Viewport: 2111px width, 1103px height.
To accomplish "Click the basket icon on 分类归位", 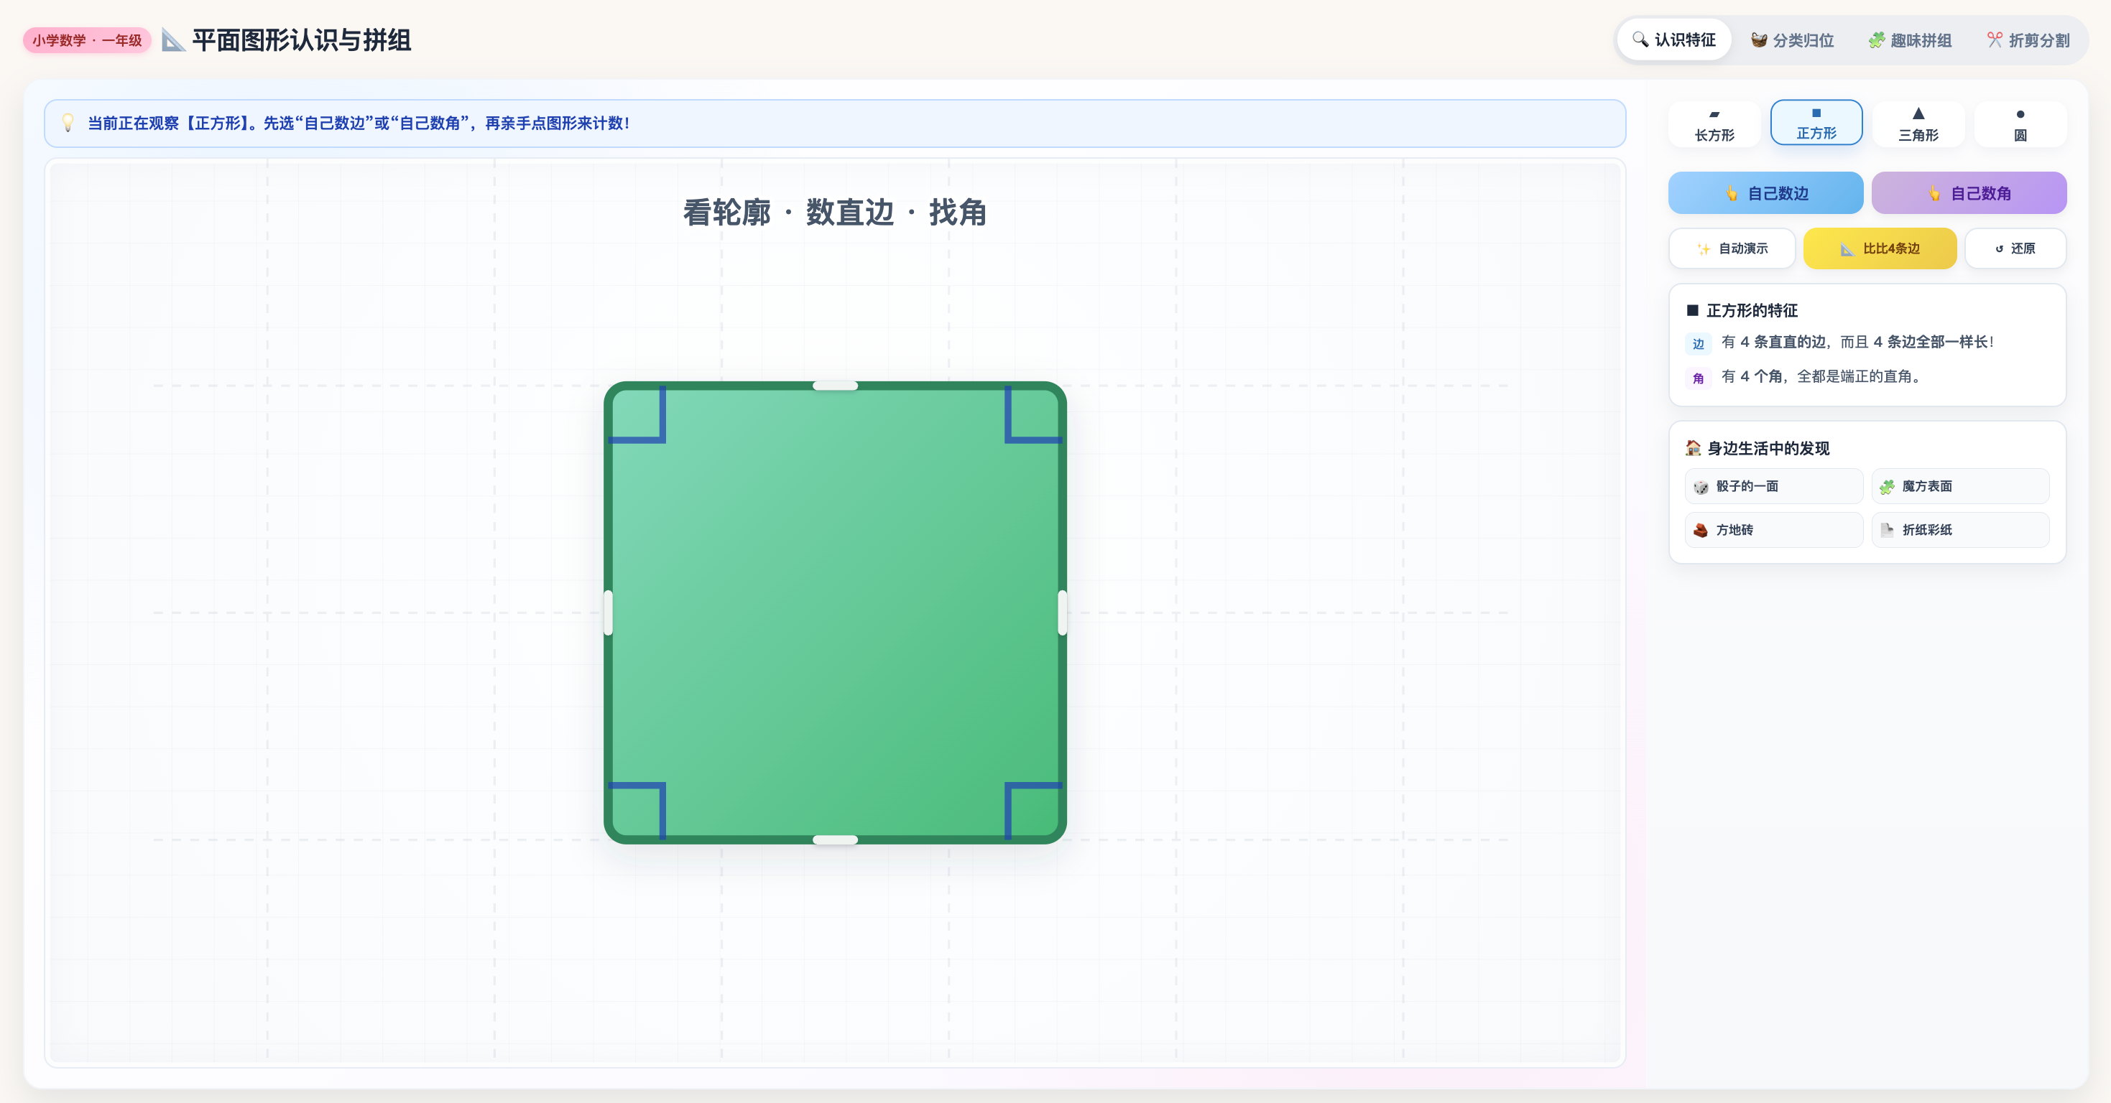I will 1759,40.
